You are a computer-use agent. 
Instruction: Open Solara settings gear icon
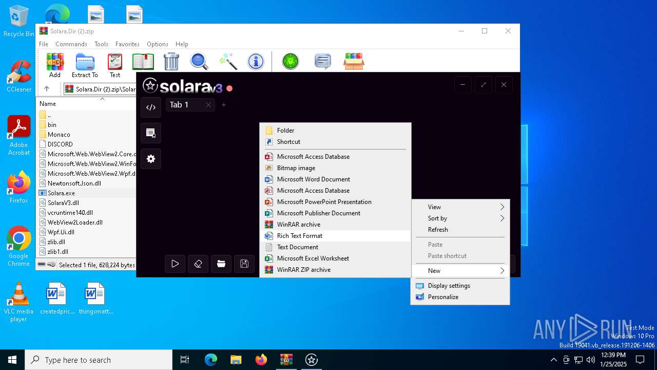pyautogui.click(x=151, y=159)
